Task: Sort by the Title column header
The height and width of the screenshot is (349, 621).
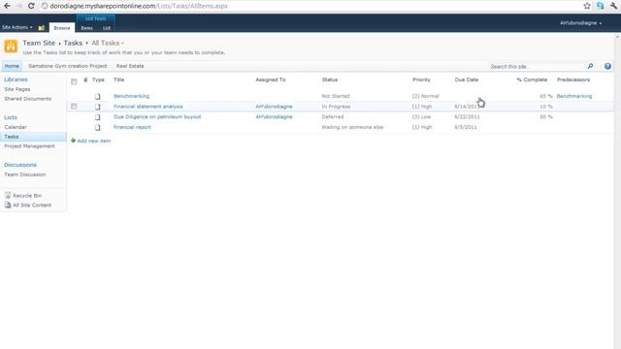Action: [118, 79]
